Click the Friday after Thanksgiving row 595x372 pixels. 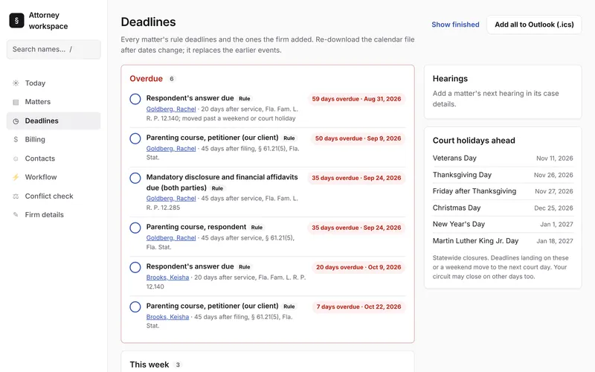503,191
